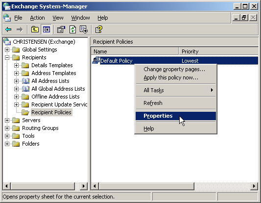Collapse the Recipients tree node
The image size is (261, 203).
(7, 57)
